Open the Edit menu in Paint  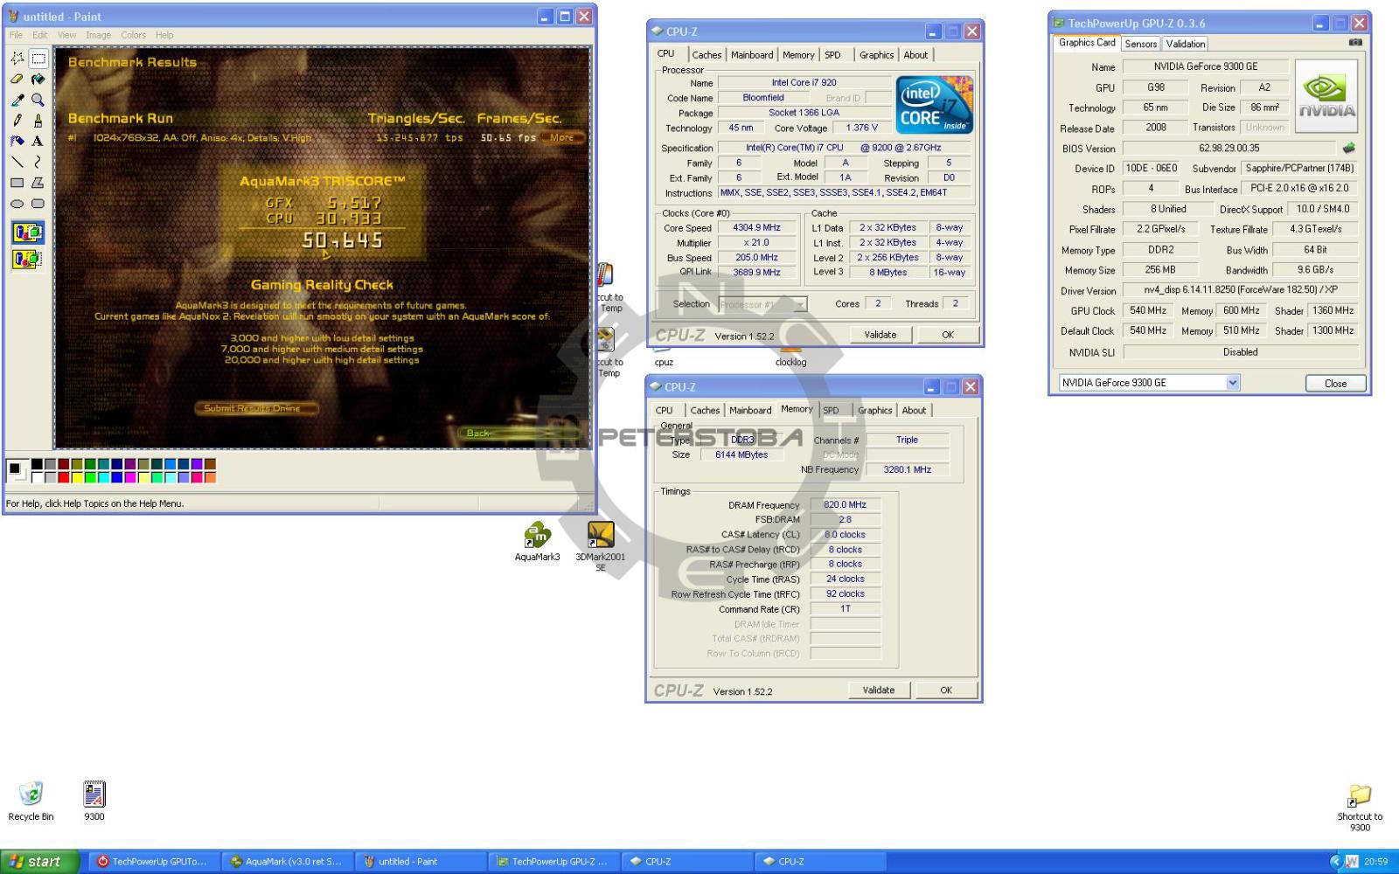pos(40,35)
